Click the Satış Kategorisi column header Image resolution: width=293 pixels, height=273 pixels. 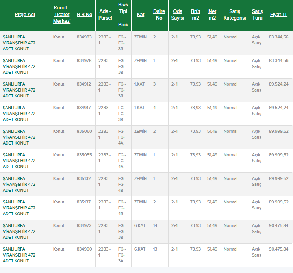234,15
